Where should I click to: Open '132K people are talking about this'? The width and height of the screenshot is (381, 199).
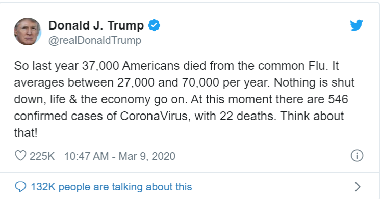click(x=112, y=187)
